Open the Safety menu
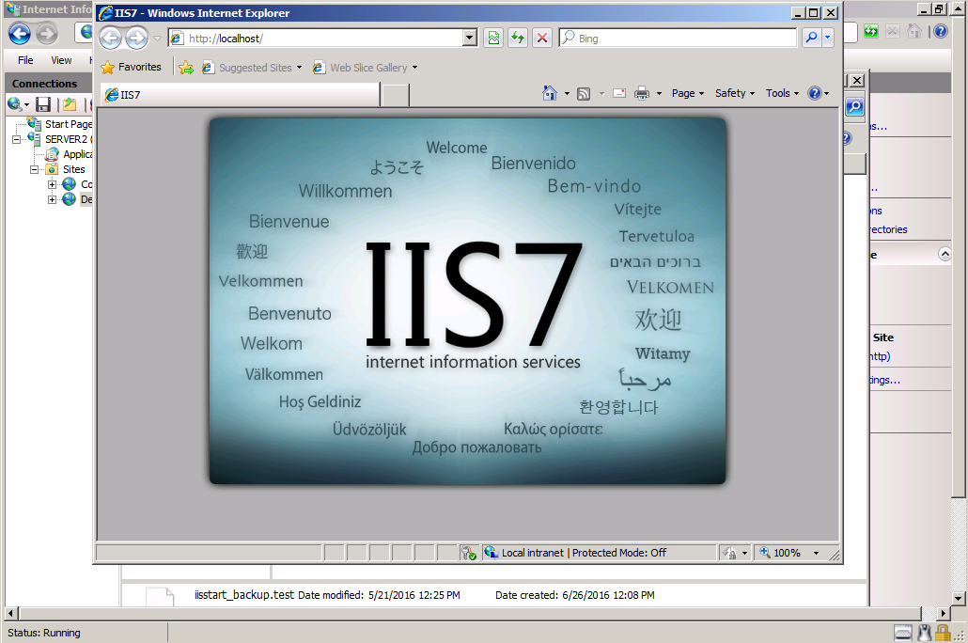The width and height of the screenshot is (968, 643). coord(735,93)
